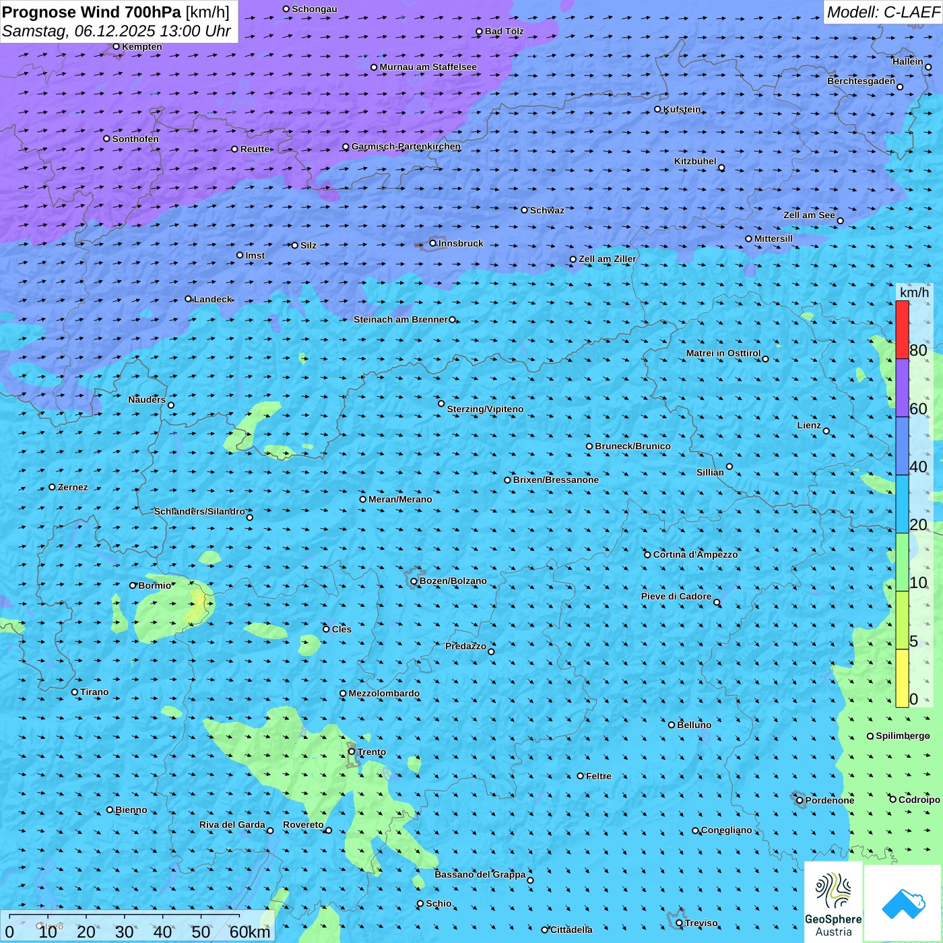Click the 'Berchtesgaden' label
943x943 pixels.
click(x=861, y=81)
